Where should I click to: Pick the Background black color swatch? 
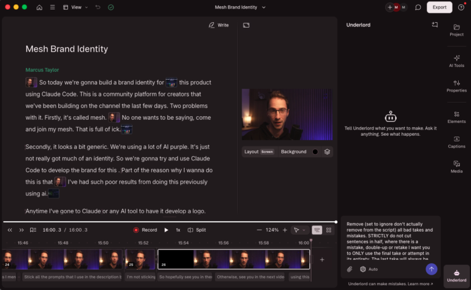315,152
